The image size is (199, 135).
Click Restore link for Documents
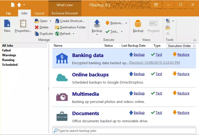(183, 113)
